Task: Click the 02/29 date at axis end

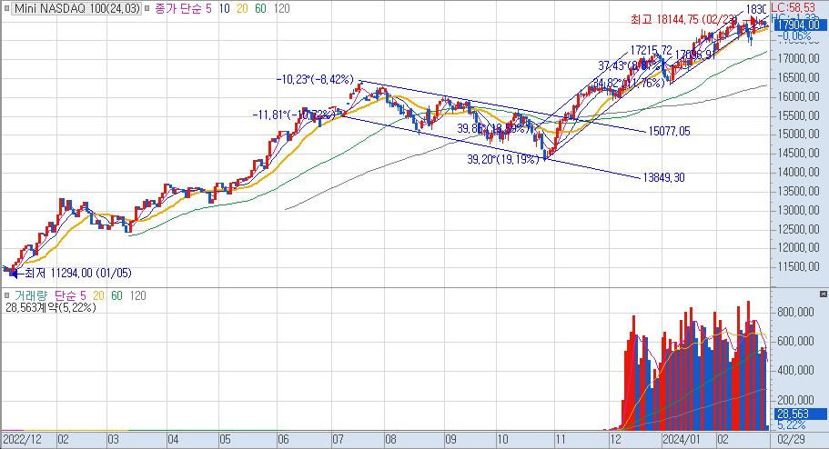Action: pyautogui.click(x=791, y=440)
